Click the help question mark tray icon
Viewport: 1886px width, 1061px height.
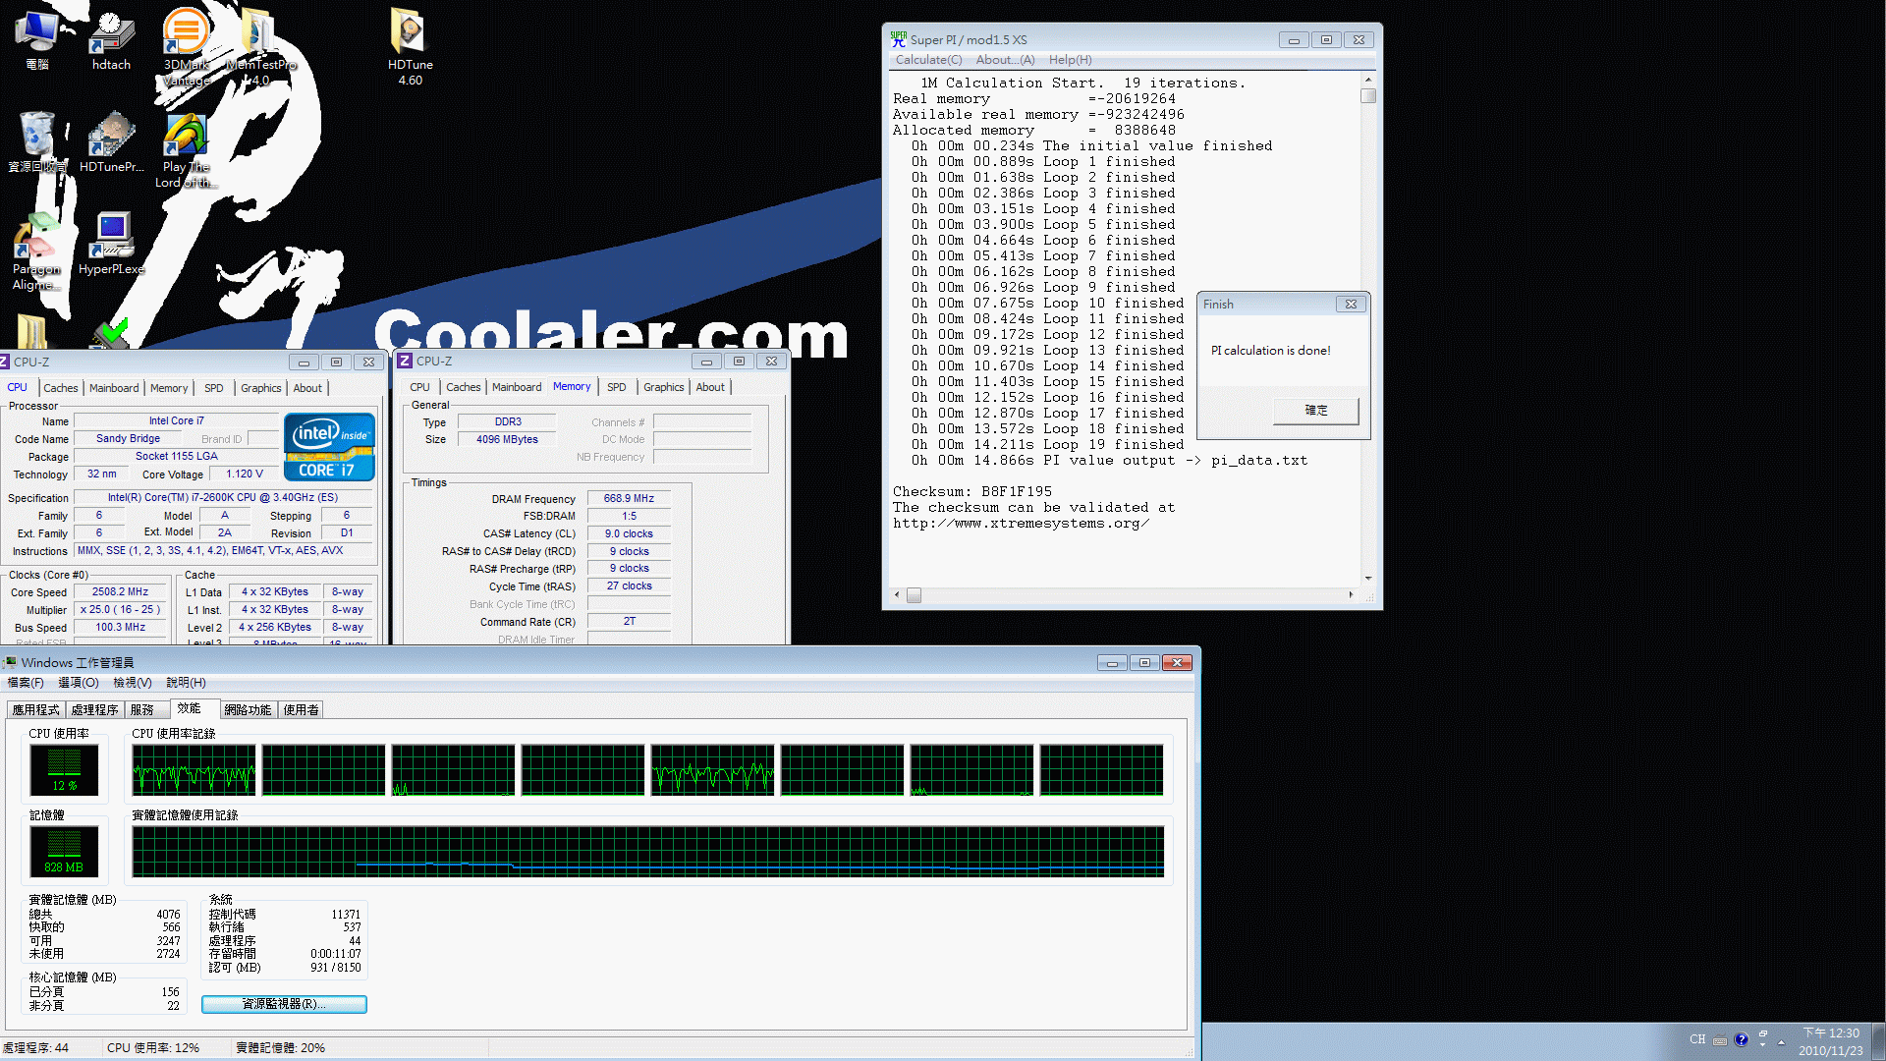coord(1741,1039)
